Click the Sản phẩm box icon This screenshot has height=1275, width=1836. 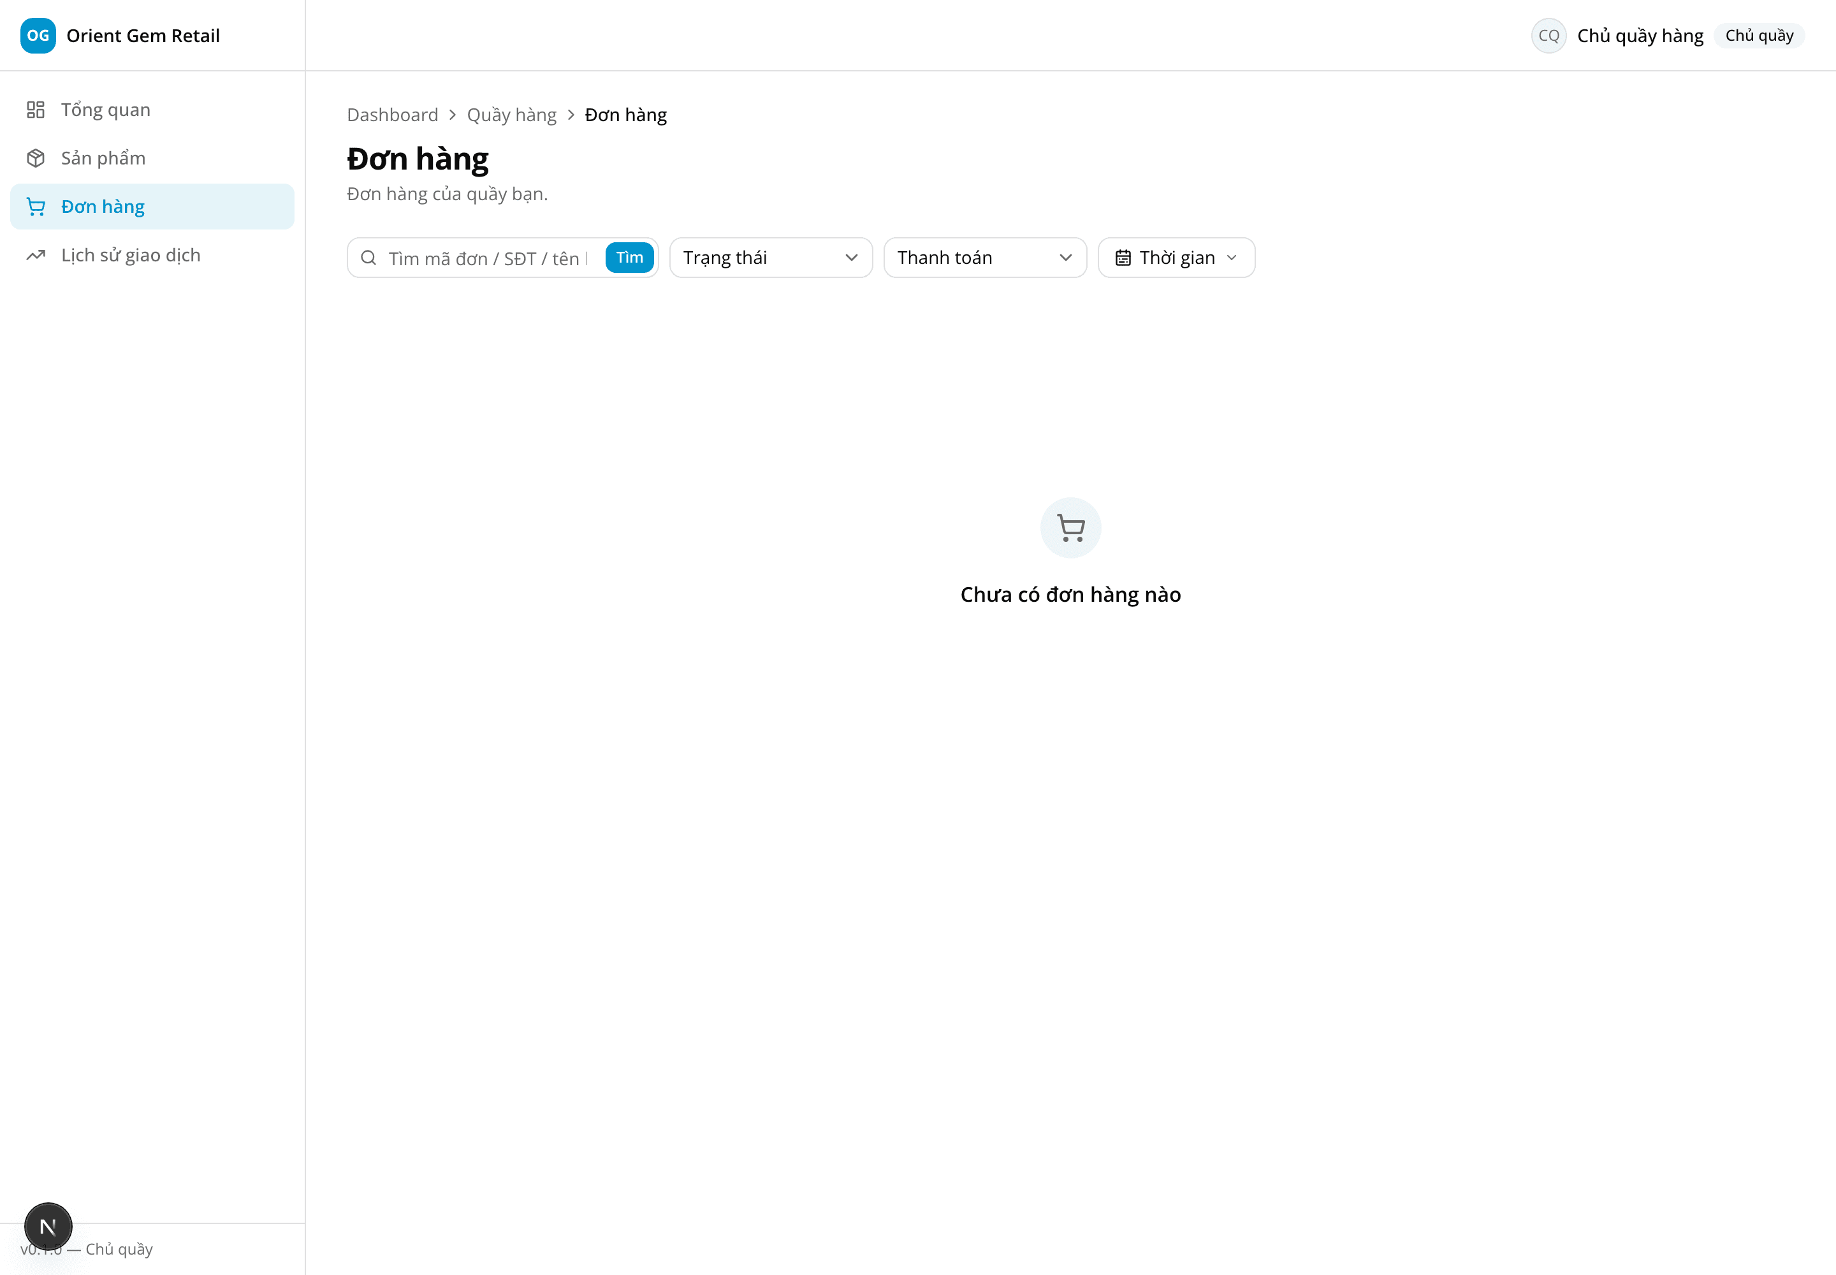click(x=36, y=158)
